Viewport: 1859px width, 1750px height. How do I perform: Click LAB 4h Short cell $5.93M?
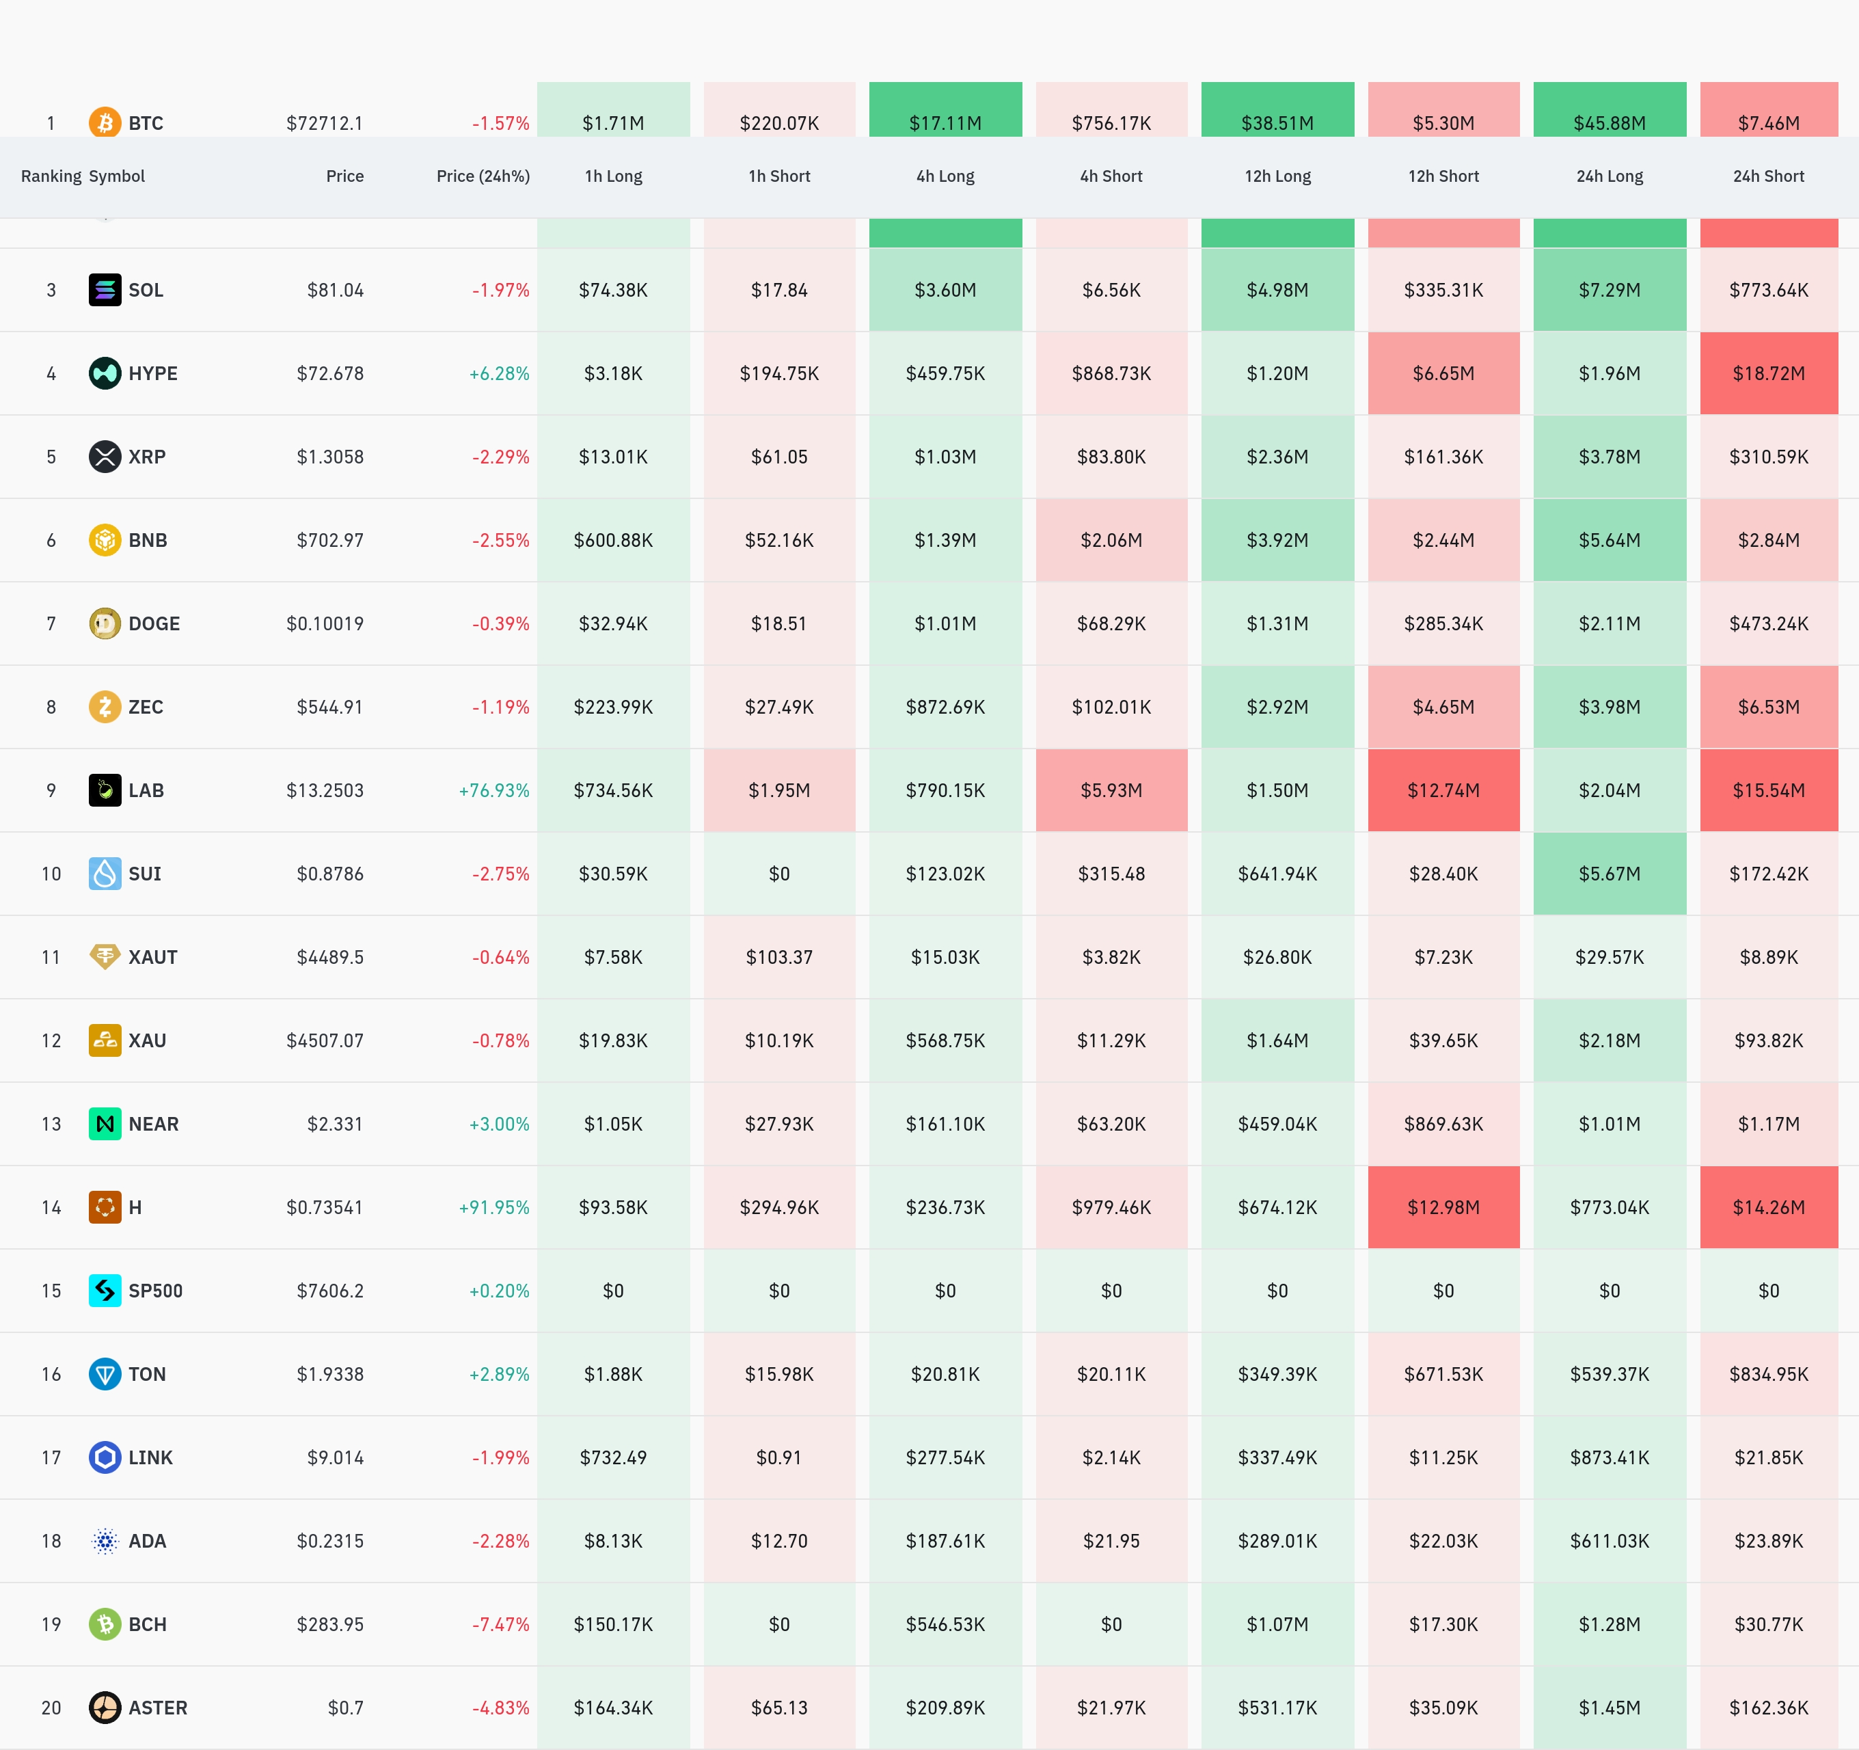1112,790
